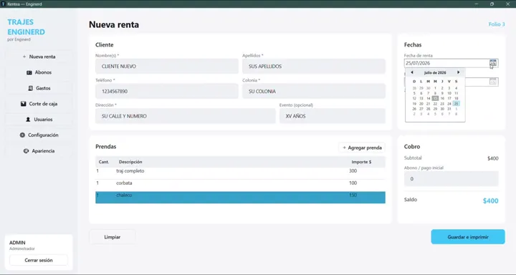Viewport: 516px width, 275px height.
Task: Choose day 20 in the calendar
Action: (421, 104)
